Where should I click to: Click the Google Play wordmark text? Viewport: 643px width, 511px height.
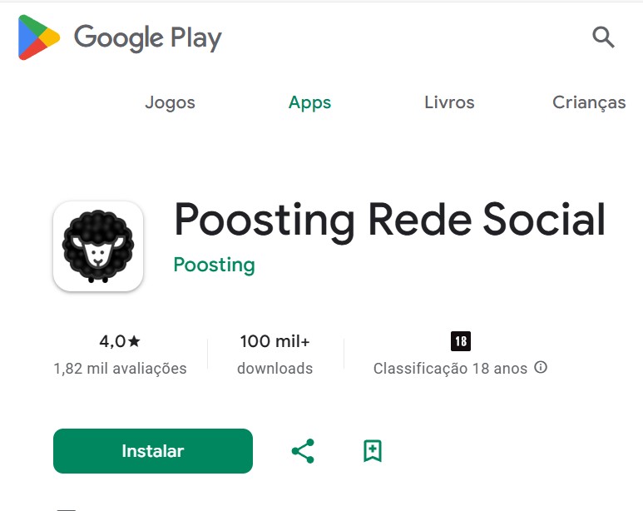pos(147,38)
